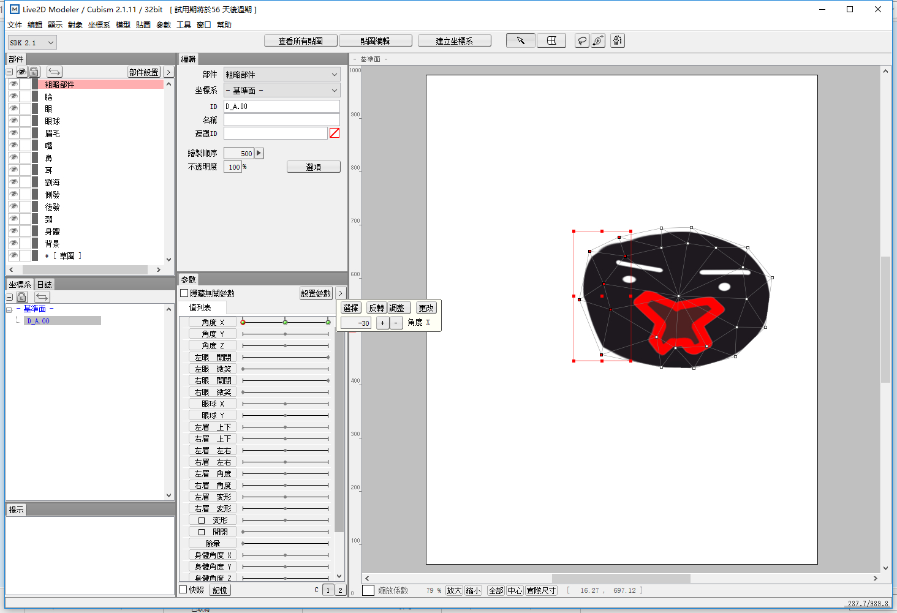The width and height of the screenshot is (897, 613).
Task: Click the red slash mask ID icon
Action: point(335,133)
